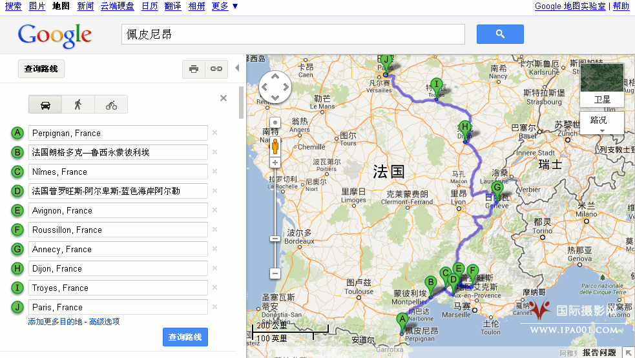This screenshot has width=635, height=358.
Task: Pan map left with arrow control
Action: [x=265, y=87]
